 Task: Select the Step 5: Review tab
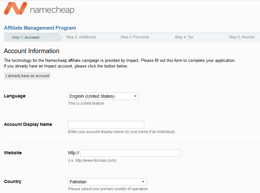click(x=242, y=37)
